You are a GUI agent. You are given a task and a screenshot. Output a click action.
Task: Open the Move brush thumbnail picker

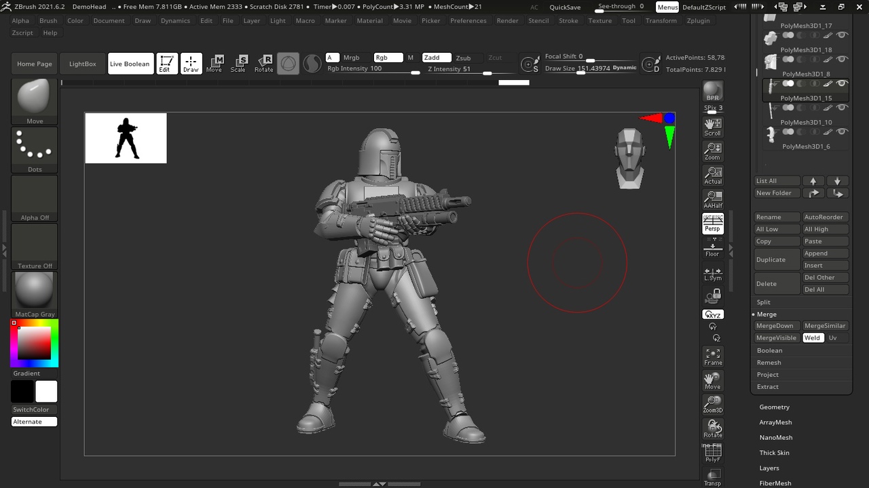[x=35, y=101]
